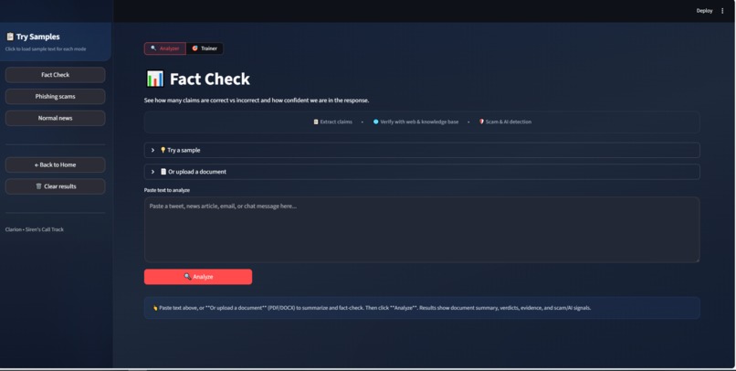
Task: Click the Scam & AI detection step
Action: (x=505, y=122)
